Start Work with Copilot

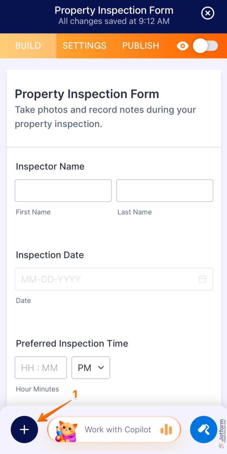point(118,429)
